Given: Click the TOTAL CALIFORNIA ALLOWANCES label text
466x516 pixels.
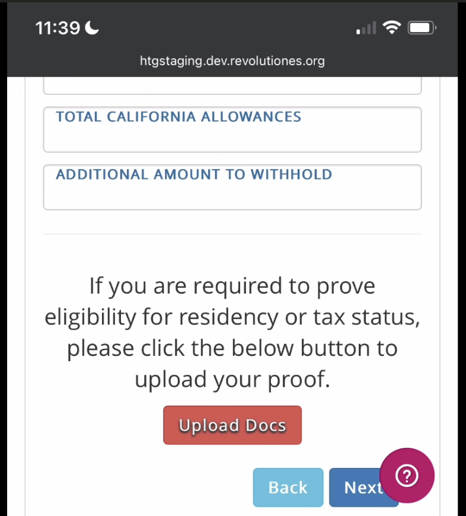Looking at the screenshot, I should tap(178, 117).
